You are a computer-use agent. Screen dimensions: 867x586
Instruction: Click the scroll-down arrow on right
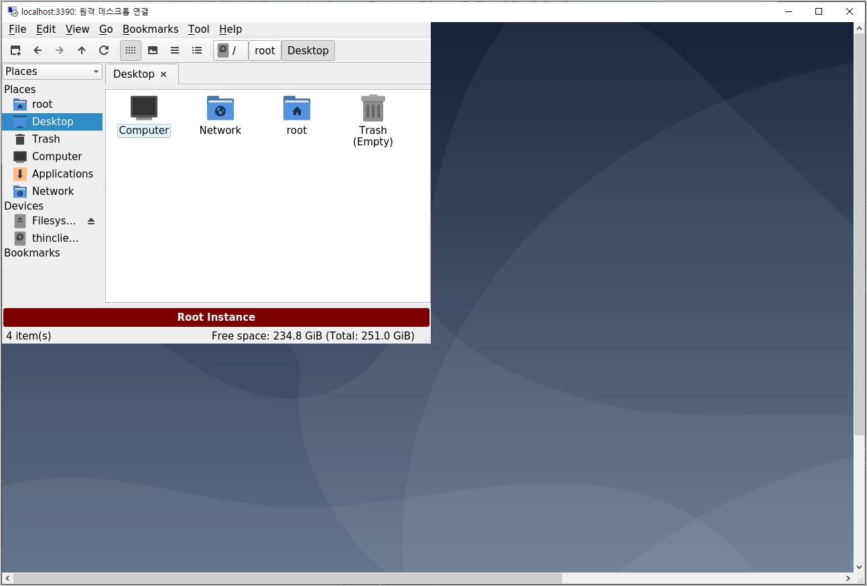(860, 567)
